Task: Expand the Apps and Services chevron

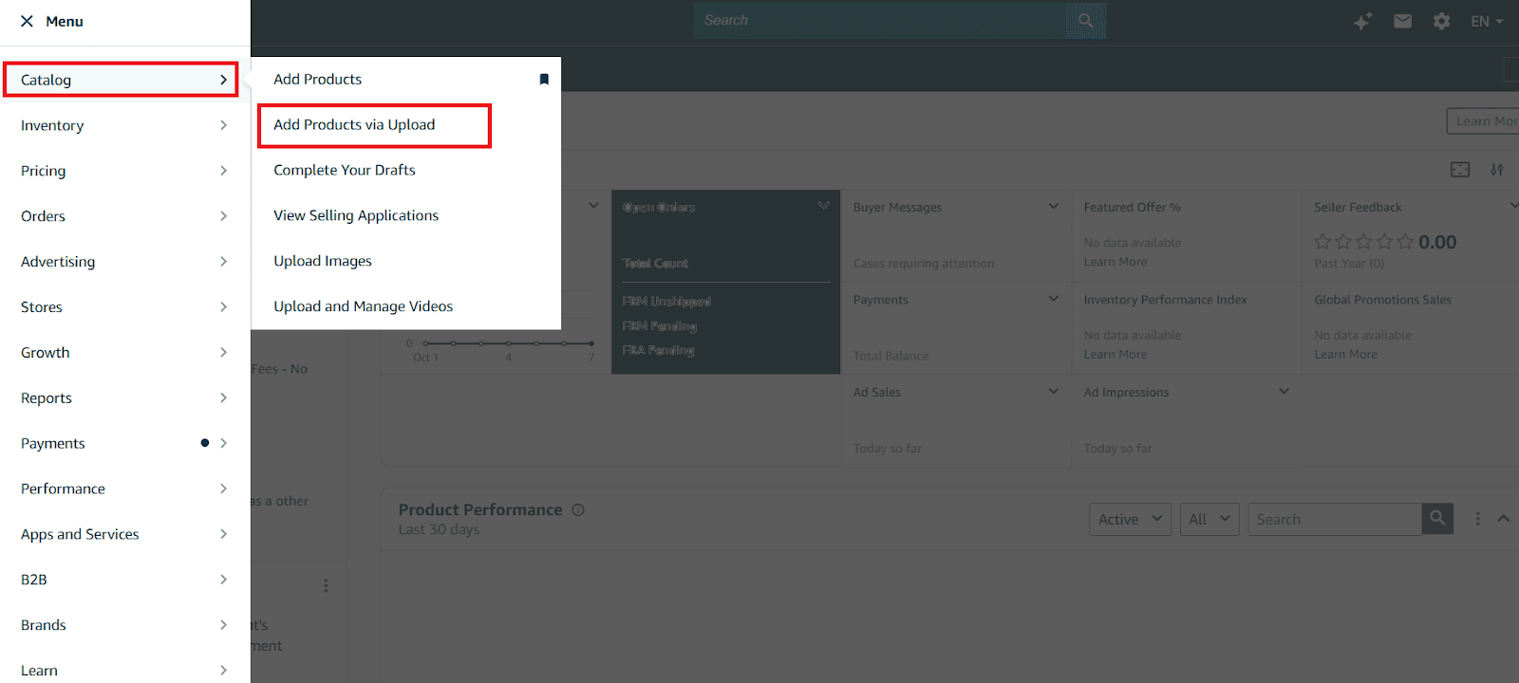Action: 224,534
